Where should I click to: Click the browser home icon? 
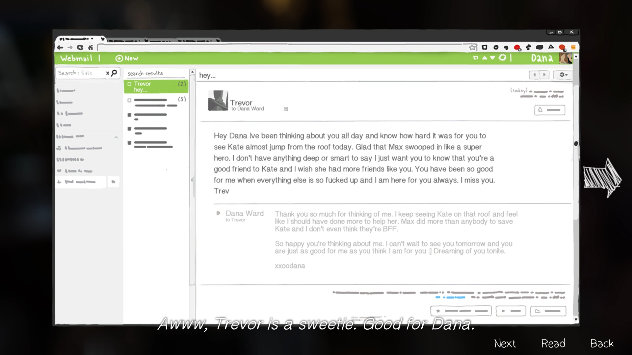click(90, 48)
